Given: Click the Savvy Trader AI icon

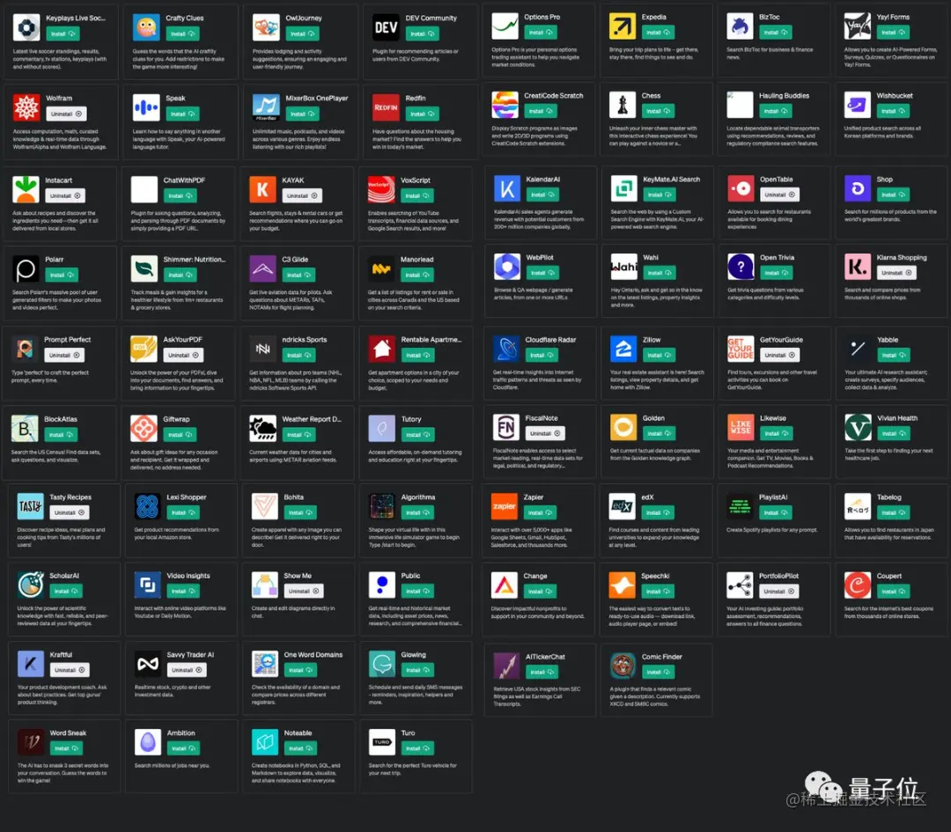Looking at the screenshot, I should pyautogui.click(x=147, y=664).
